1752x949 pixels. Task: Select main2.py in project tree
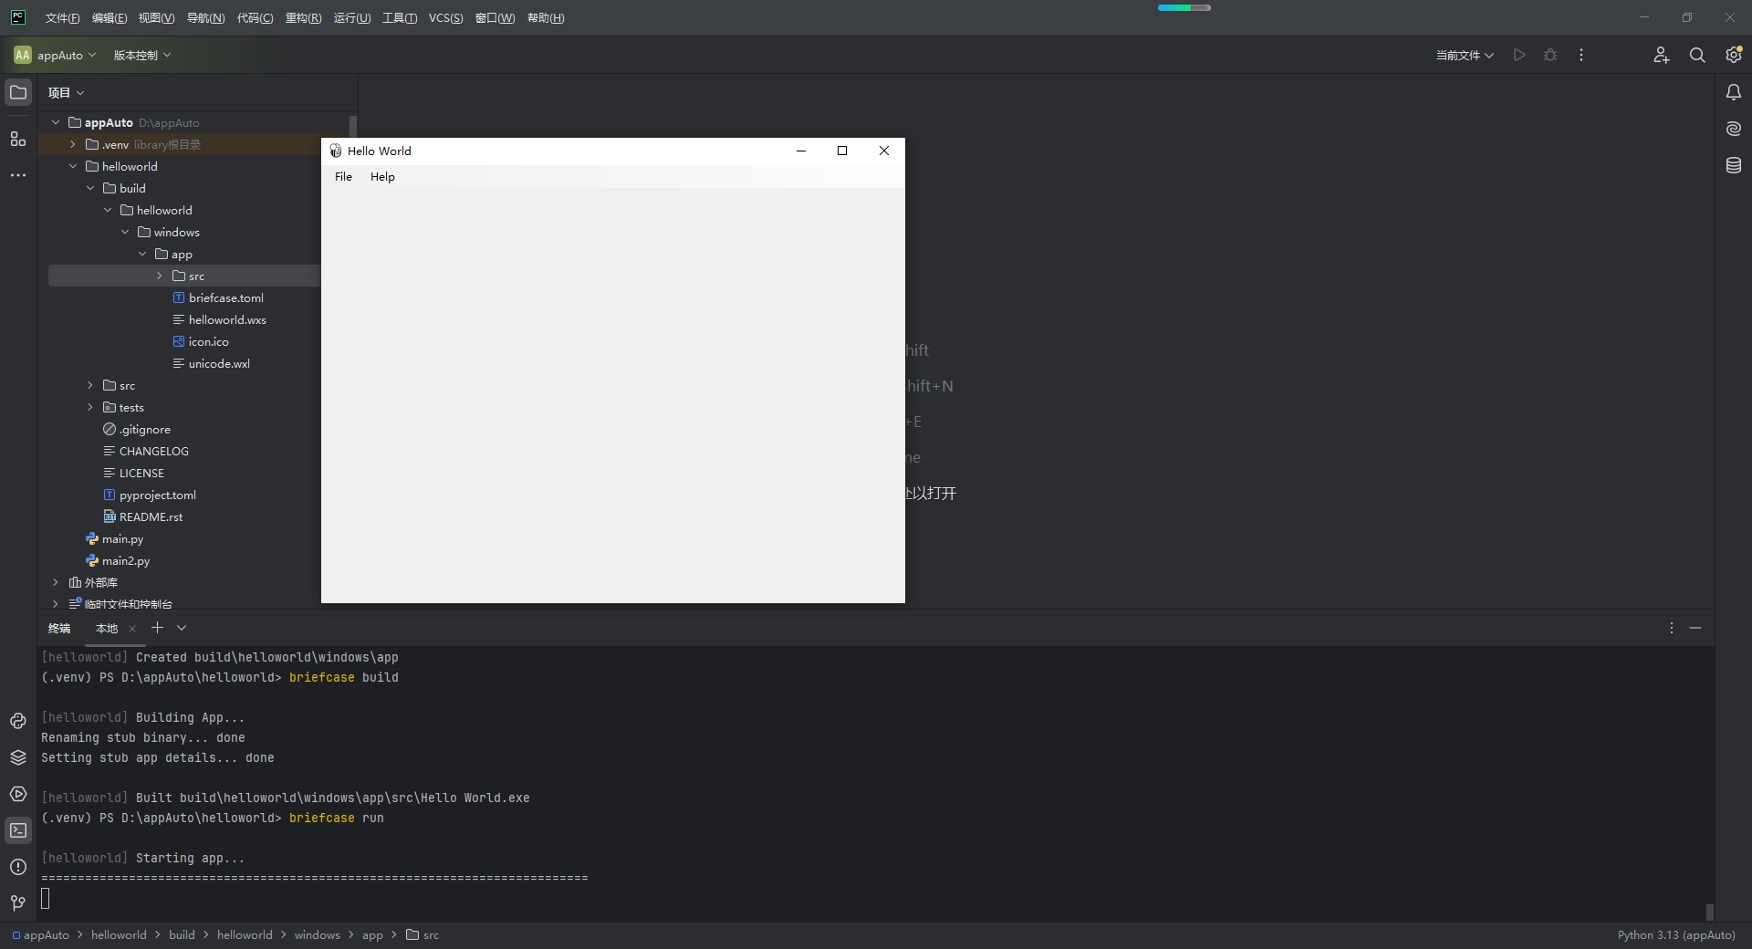126,560
